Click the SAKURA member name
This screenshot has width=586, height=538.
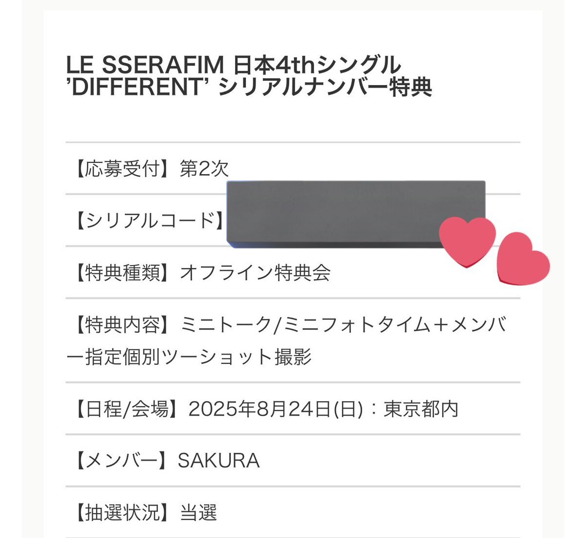pos(218,461)
